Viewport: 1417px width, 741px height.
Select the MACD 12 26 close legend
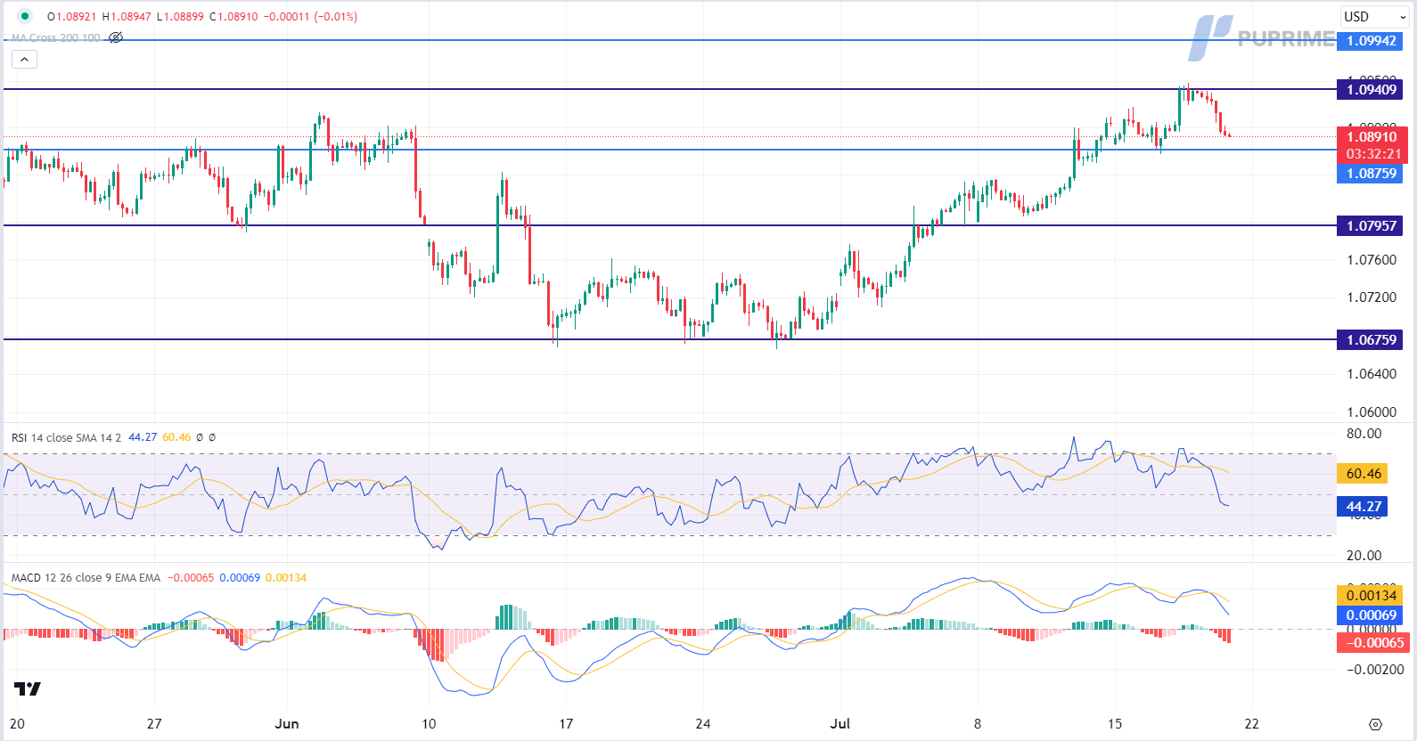[x=86, y=578]
